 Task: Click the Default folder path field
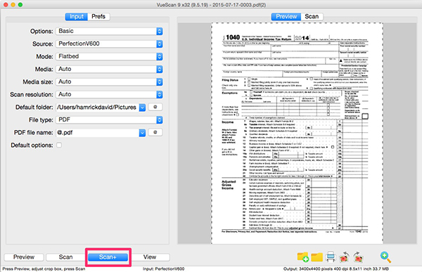[x=98, y=108]
